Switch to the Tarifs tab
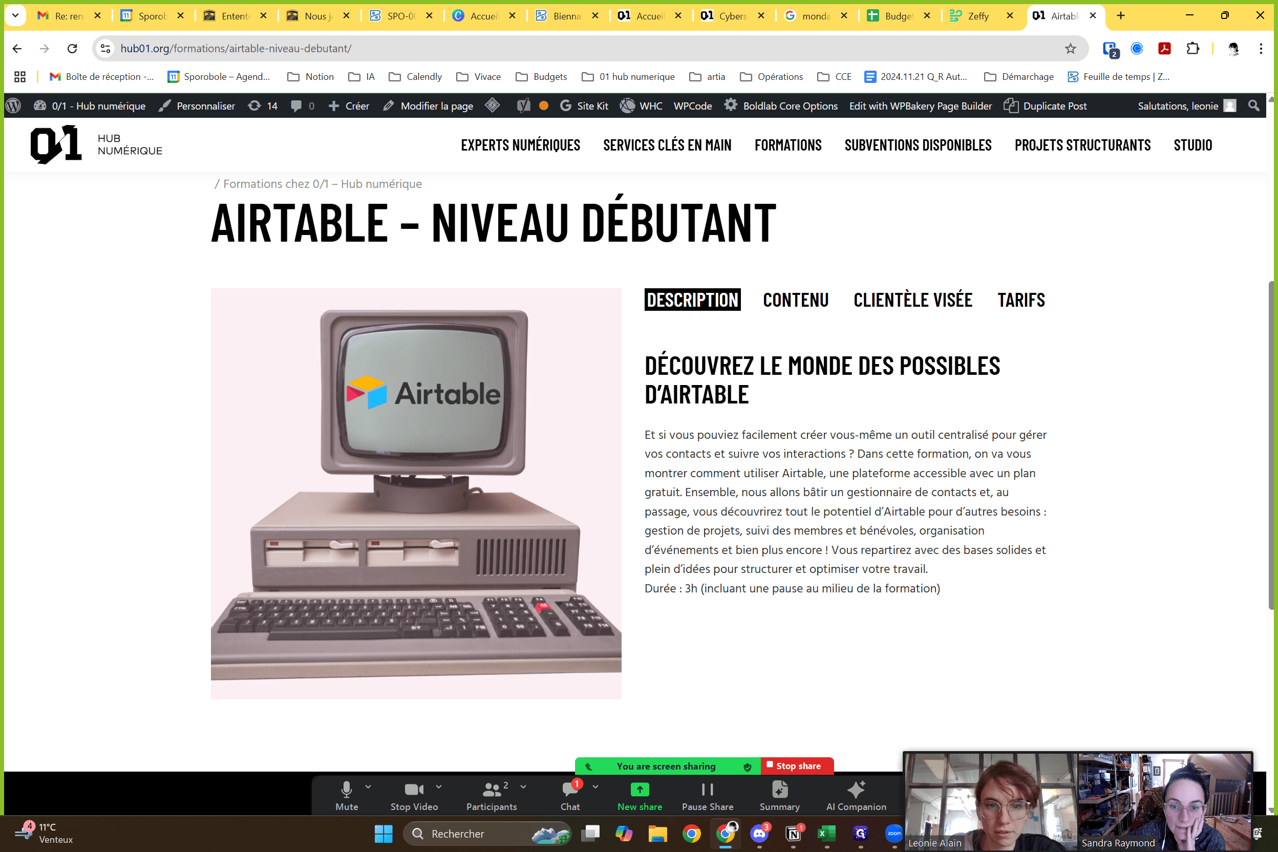This screenshot has height=852, width=1278. point(1021,300)
